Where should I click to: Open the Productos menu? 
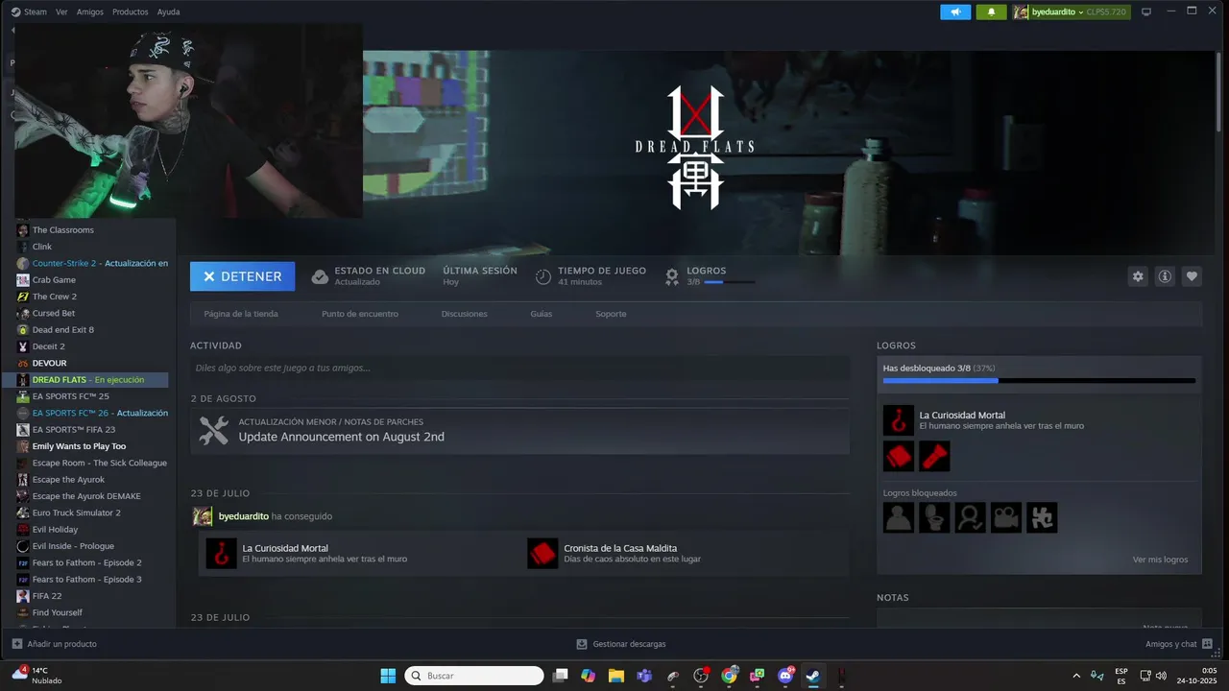(131, 12)
